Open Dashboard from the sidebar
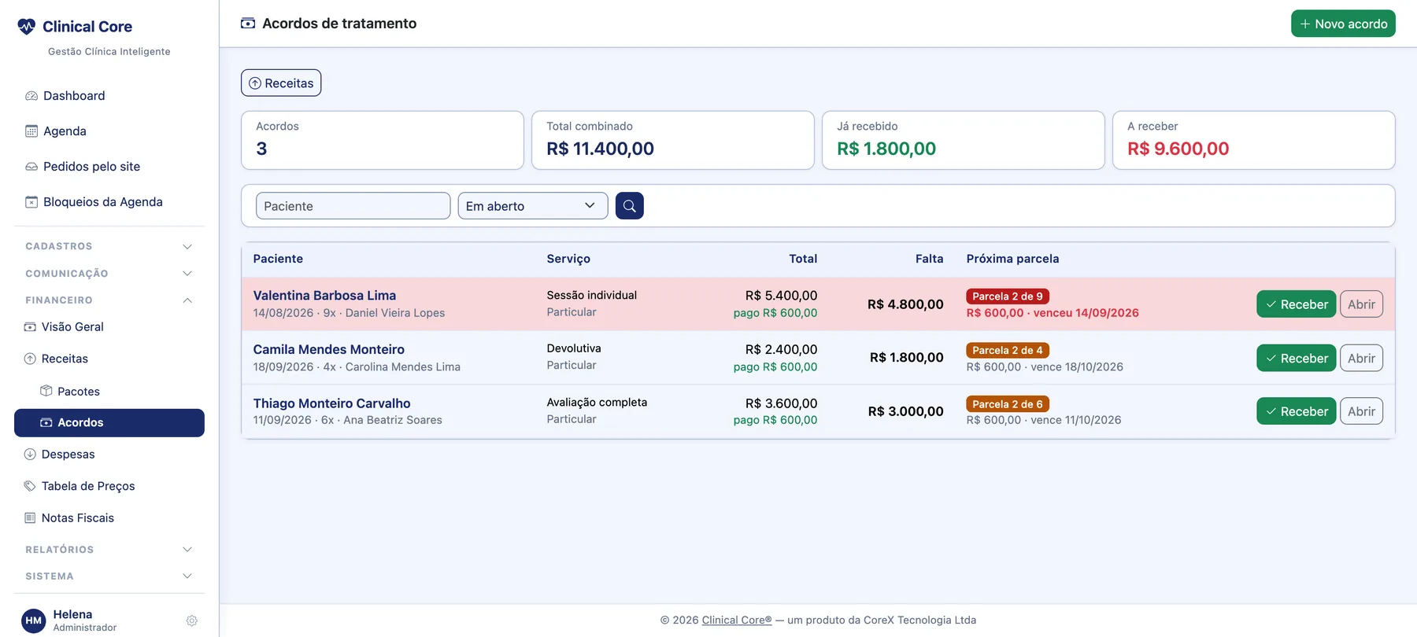Screen dimensions: 1417x637 point(109,96)
